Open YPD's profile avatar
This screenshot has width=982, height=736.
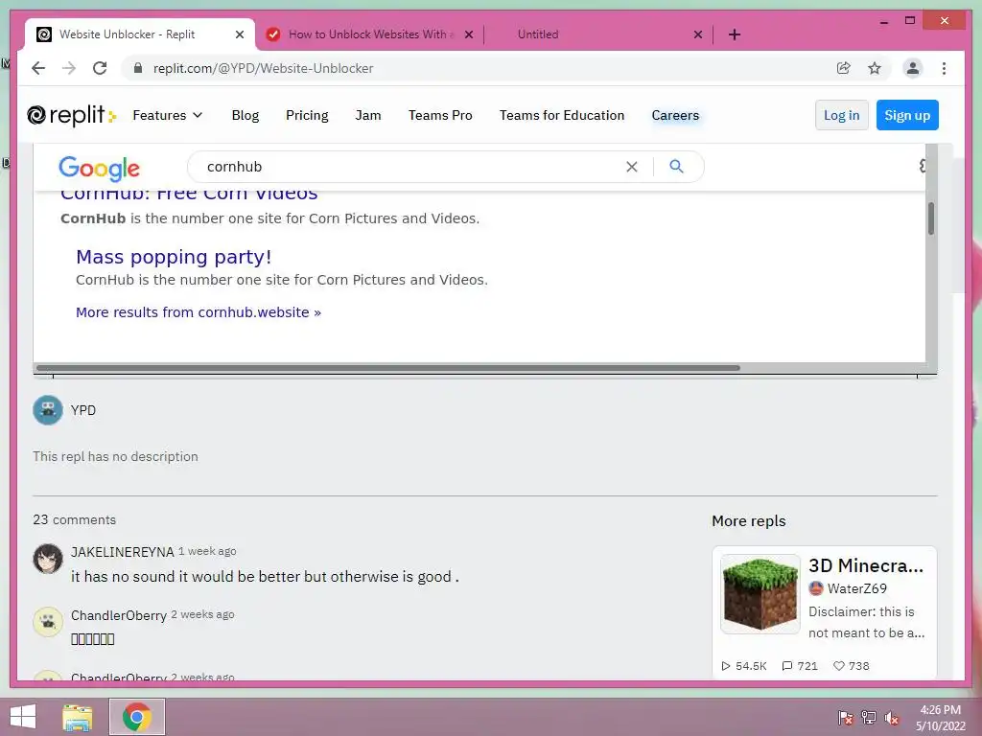[48, 410]
